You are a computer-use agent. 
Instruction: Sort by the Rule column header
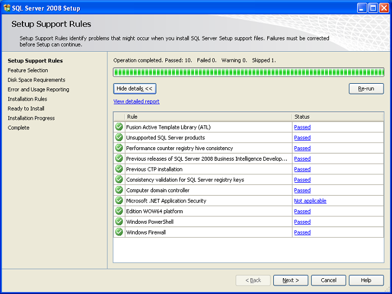[208, 117]
